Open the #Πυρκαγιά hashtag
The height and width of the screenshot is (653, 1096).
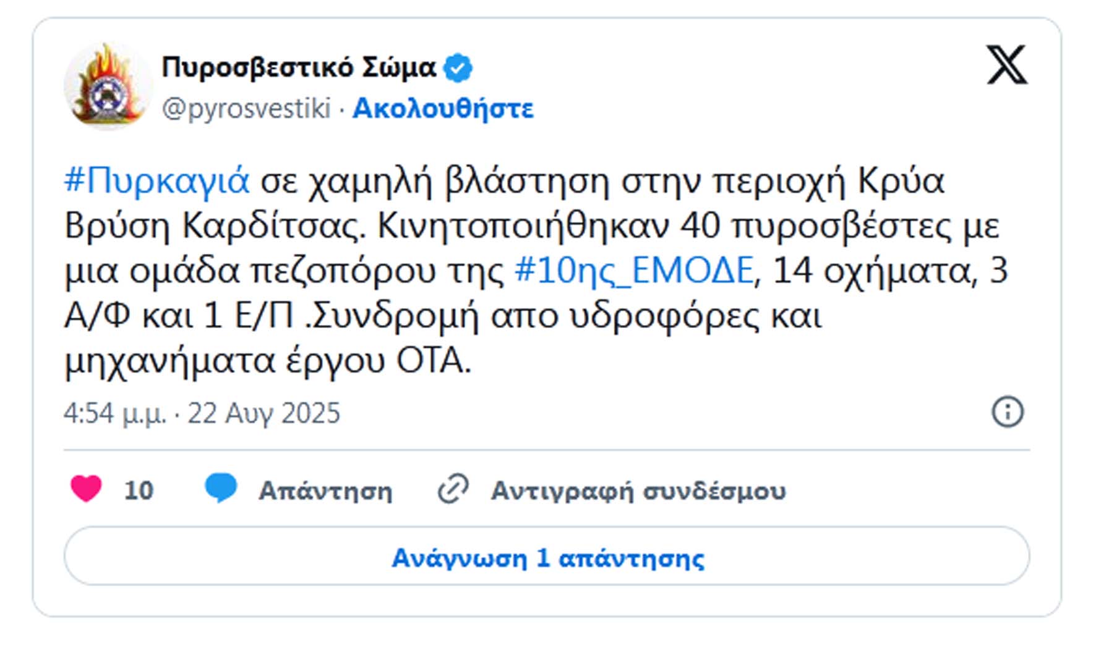pyautogui.click(x=157, y=180)
